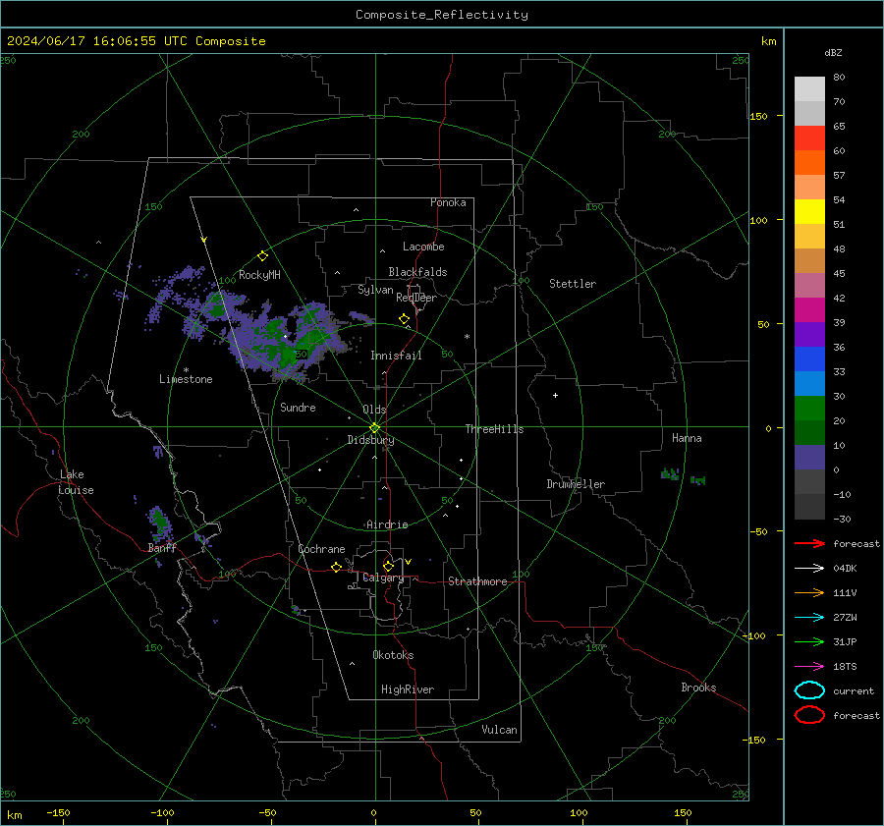This screenshot has height=826, width=884.
Task: Click the Hanna town label
Action: tap(687, 438)
